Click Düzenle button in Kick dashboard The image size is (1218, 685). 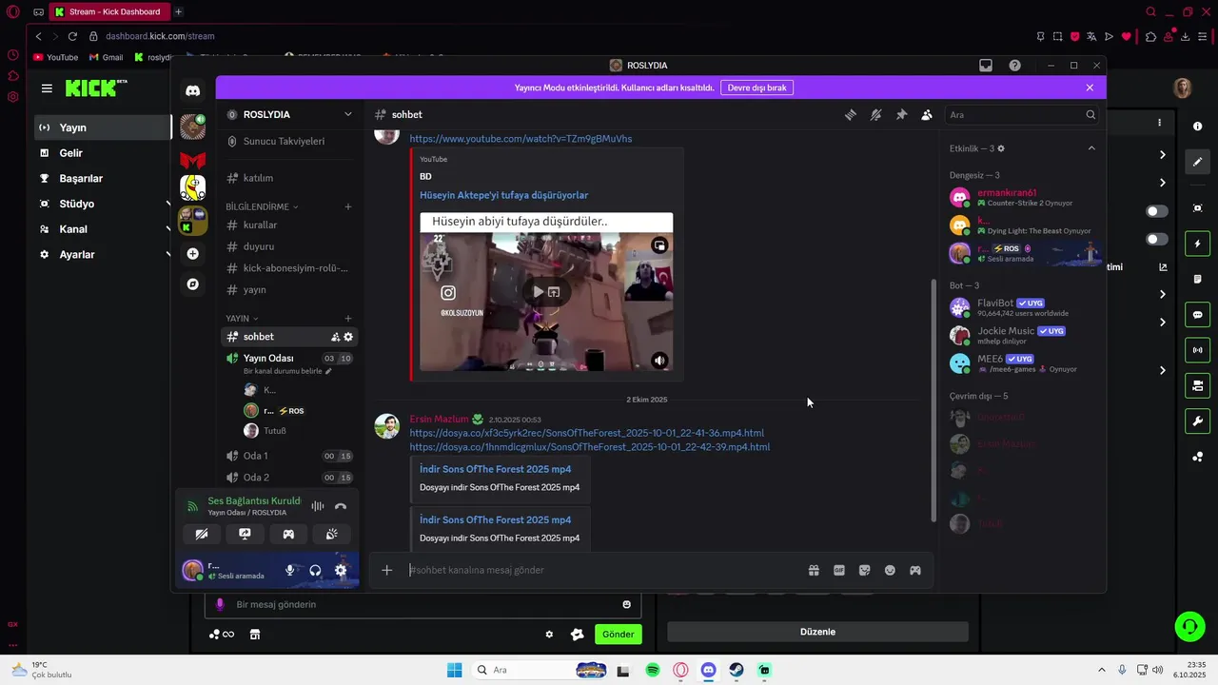coord(817,632)
